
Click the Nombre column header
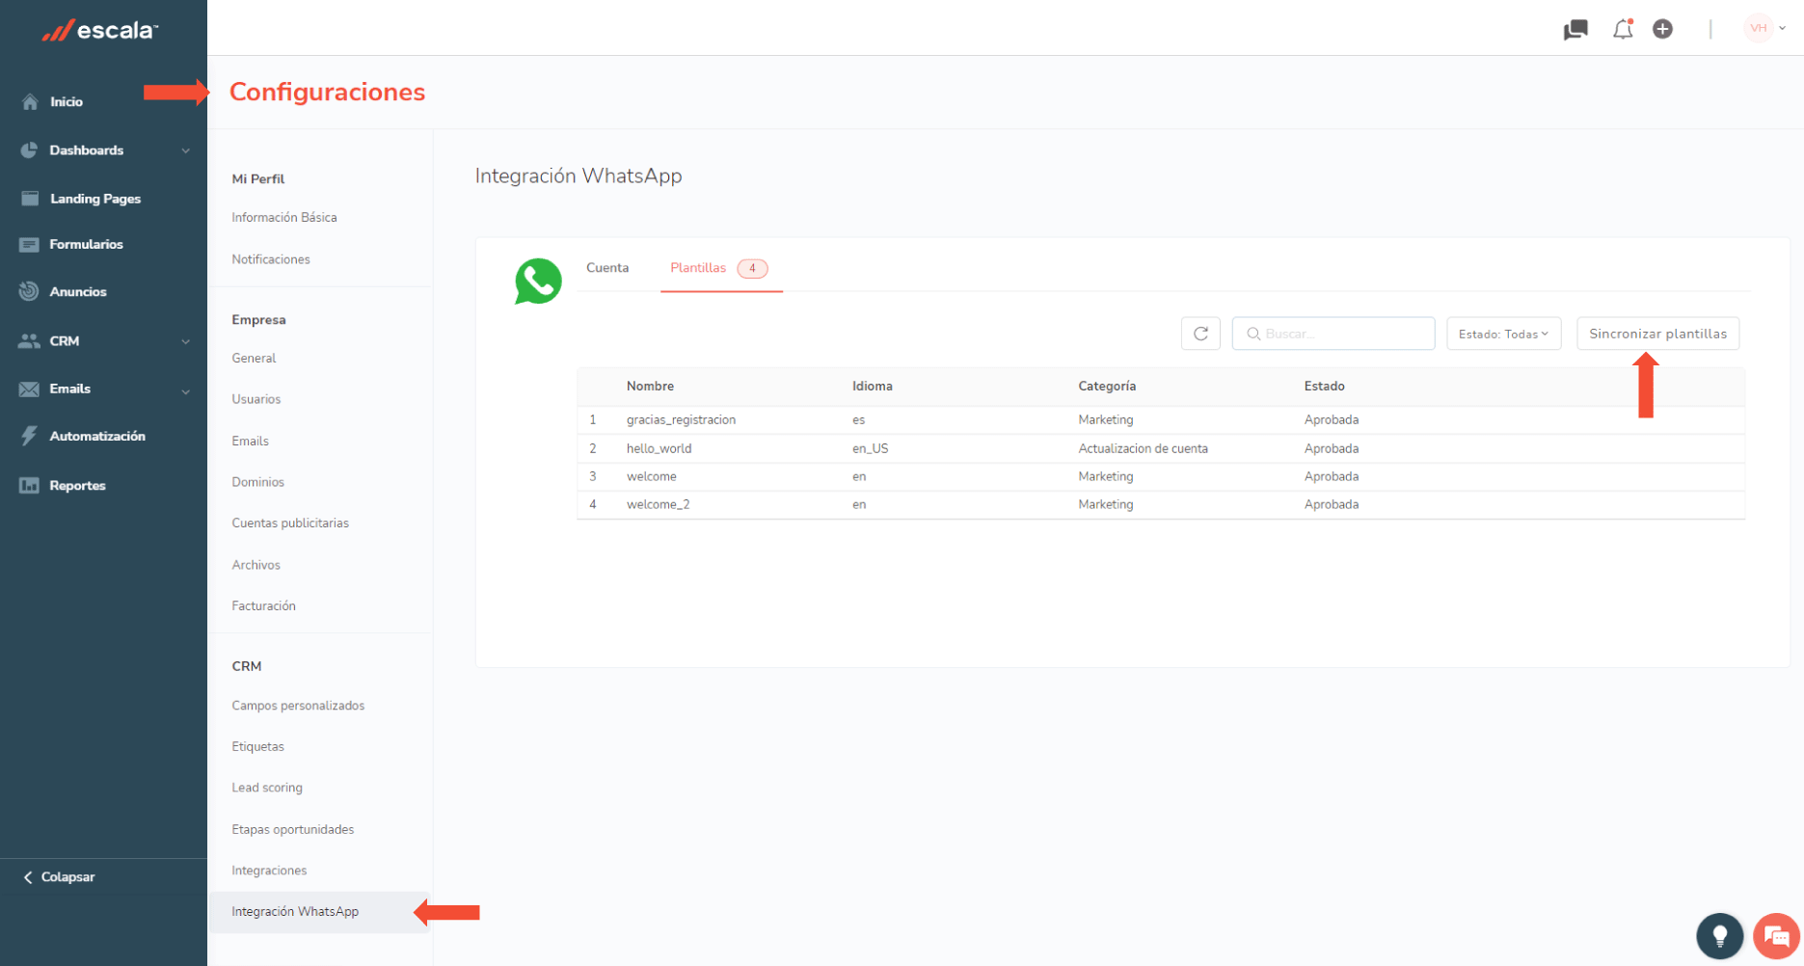[x=650, y=387]
